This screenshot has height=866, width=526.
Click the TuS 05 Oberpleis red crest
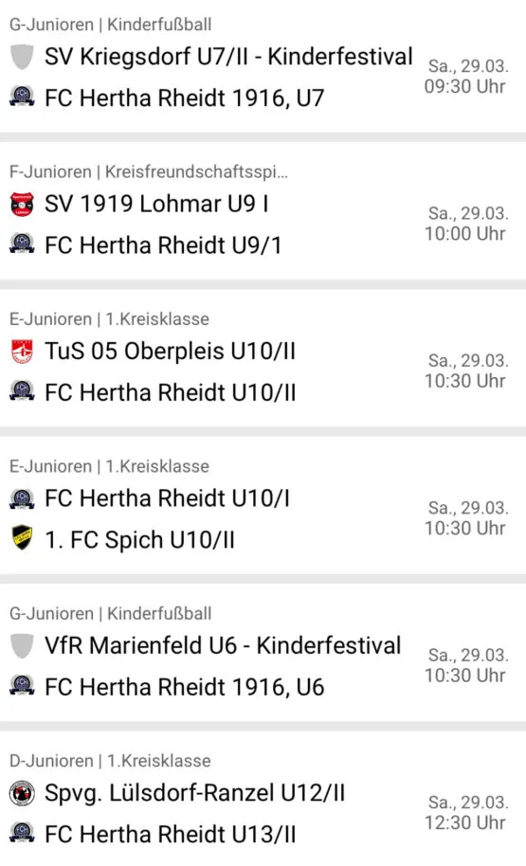(x=22, y=352)
